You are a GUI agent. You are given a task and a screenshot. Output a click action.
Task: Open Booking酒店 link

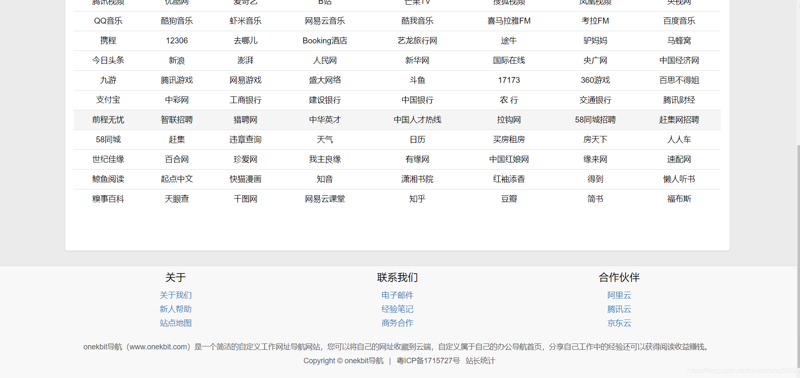click(x=325, y=41)
